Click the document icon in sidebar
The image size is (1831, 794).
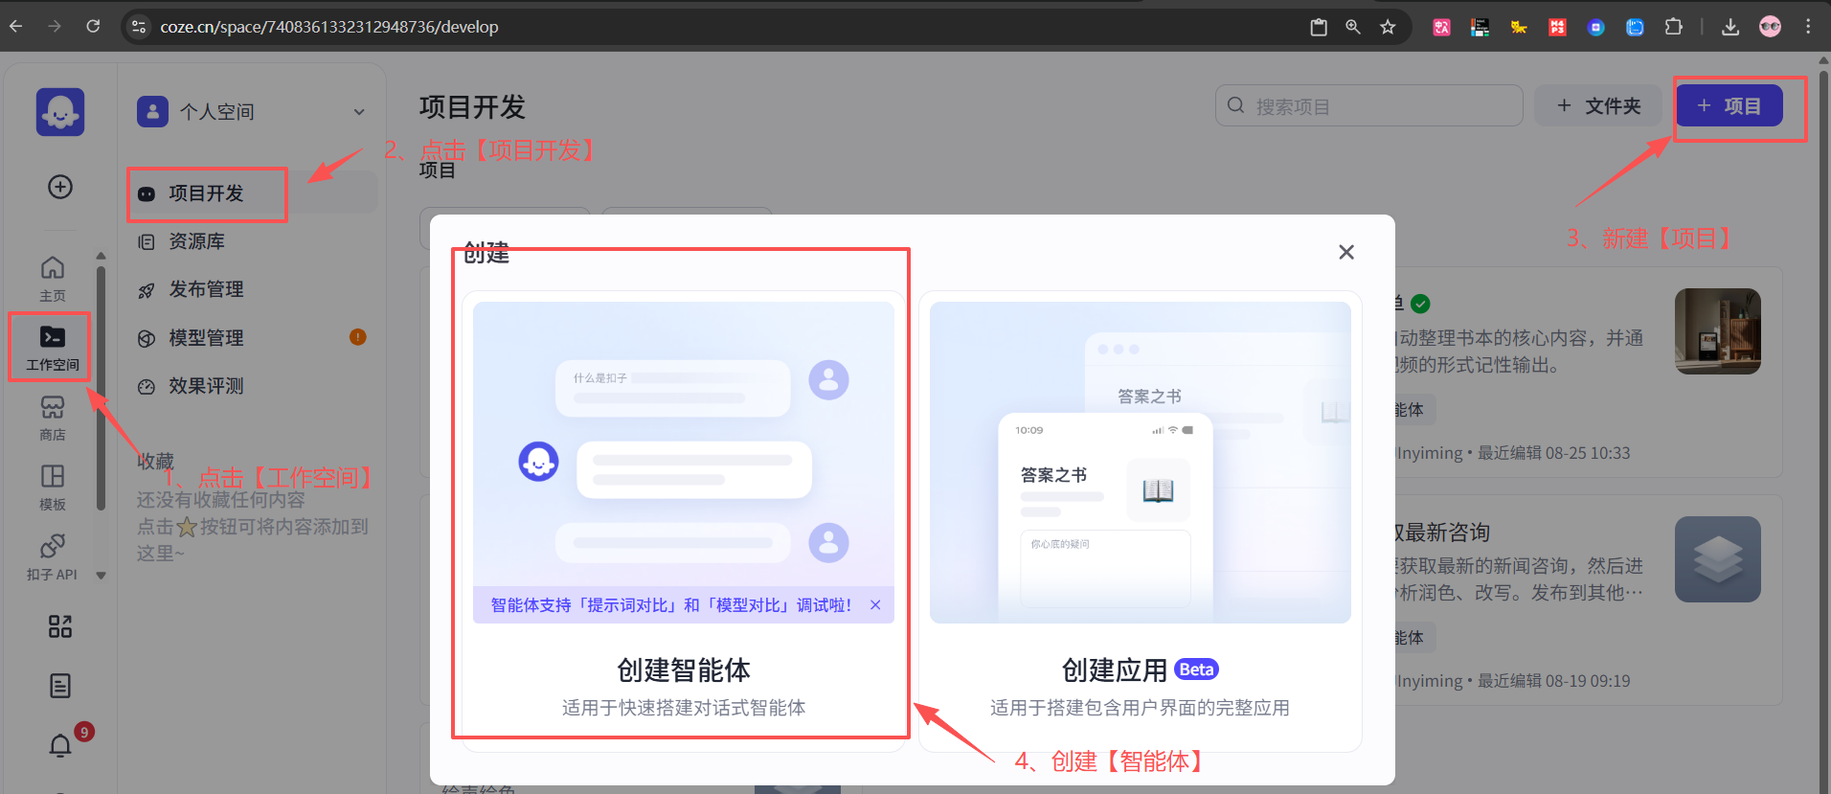(x=60, y=686)
